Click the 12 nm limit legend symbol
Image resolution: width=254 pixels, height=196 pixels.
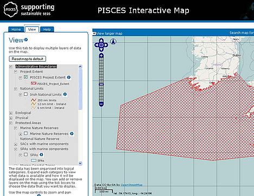pyautogui.click(x=34, y=104)
